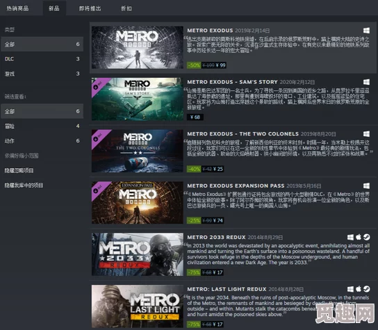Click purple DLC badge on Two Colonels
The width and height of the screenshot is (378, 330).
pyautogui.click(x=99, y=137)
